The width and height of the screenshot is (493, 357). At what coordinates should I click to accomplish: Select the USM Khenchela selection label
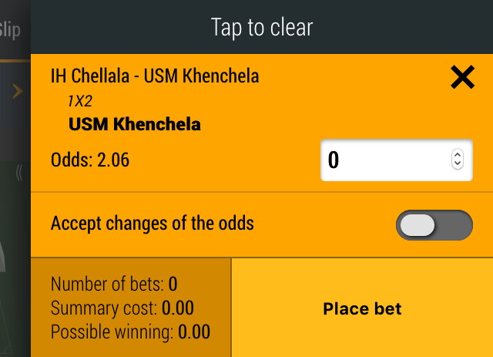135,123
